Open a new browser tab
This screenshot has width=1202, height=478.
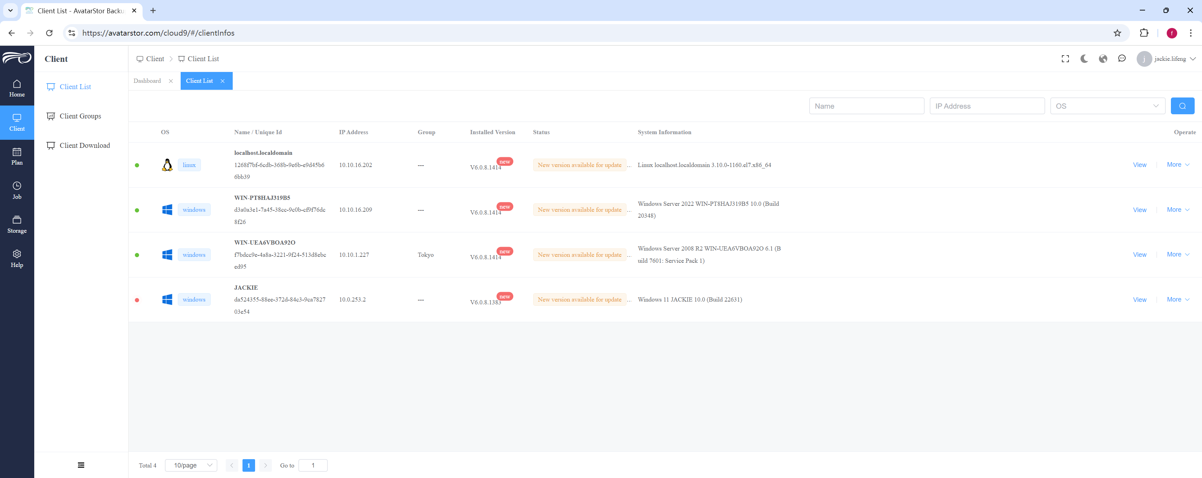153,10
